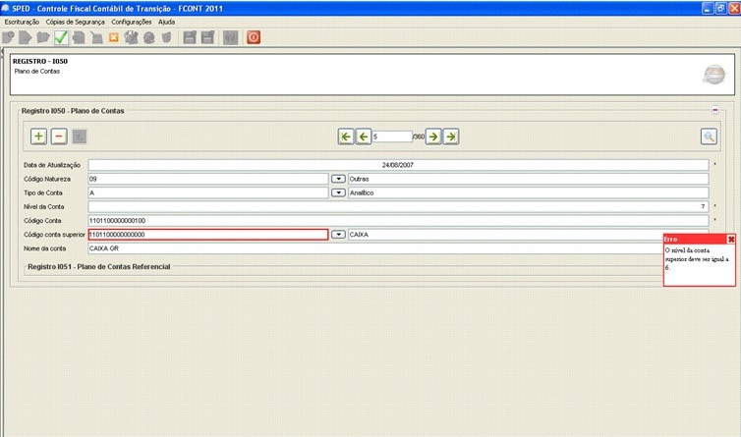This screenshot has height=437, width=741.
Task: Open the Tipo de Conta dropdown
Action: tap(338, 193)
